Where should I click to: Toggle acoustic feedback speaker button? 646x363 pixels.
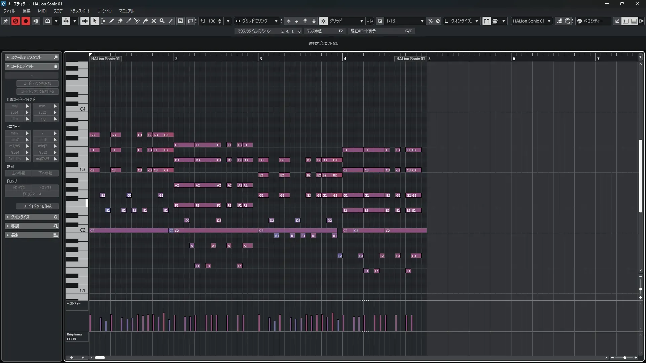(84, 21)
